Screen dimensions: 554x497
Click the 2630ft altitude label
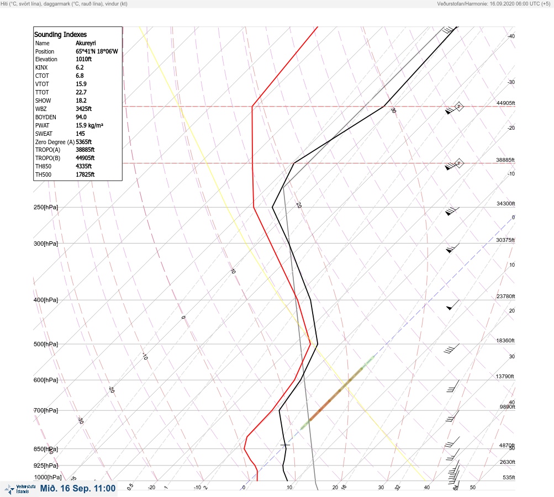coord(508,462)
